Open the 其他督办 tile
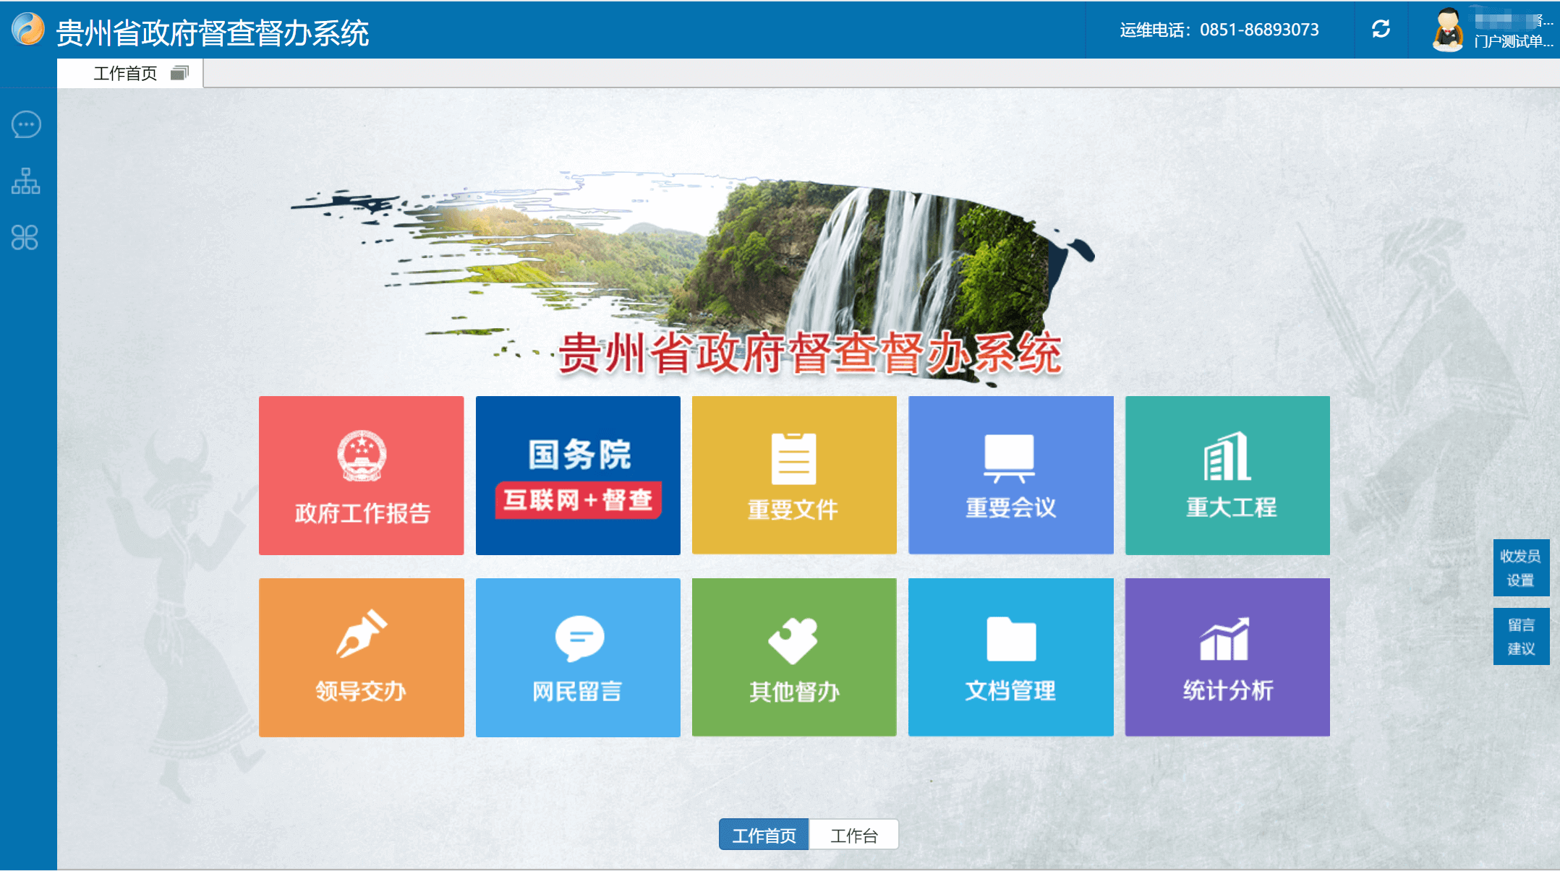1560x871 pixels. pos(794,658)
